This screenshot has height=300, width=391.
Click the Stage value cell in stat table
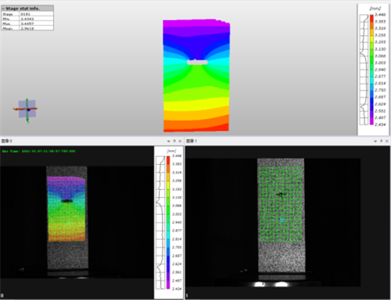click(37, 14)
